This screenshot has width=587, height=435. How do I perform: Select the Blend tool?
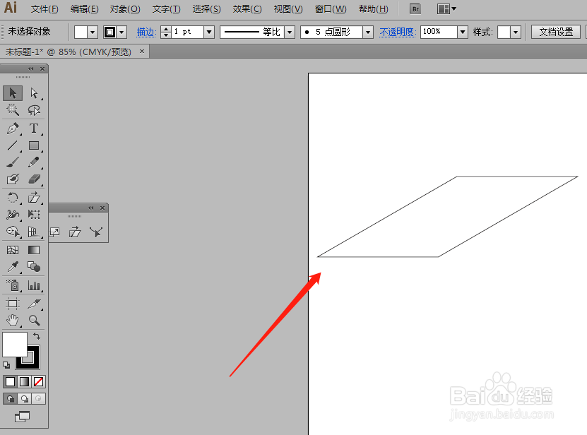(x=34, y=267)
